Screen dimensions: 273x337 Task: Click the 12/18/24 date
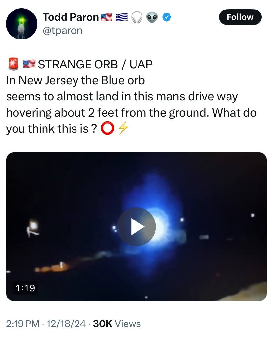tap(66, 324)
